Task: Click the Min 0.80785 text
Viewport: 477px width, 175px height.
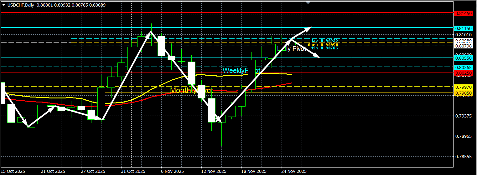Action: 324,48
